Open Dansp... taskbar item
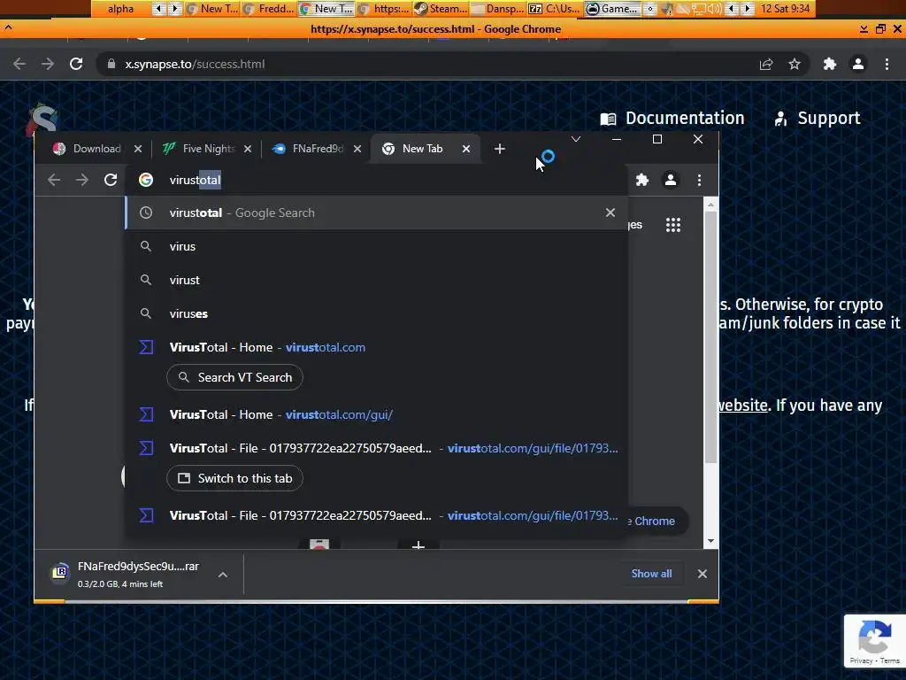The image size is (906, 680). [498, 9]
